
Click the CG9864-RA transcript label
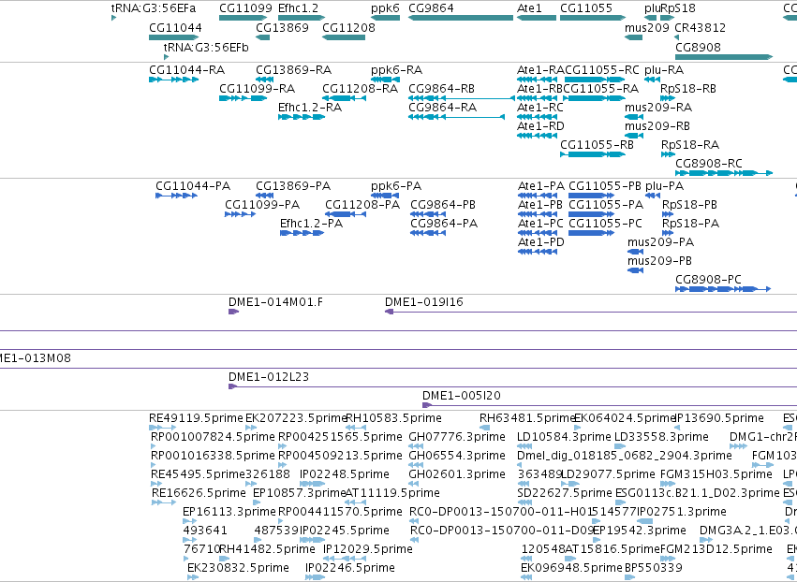[x=442, y=108]
